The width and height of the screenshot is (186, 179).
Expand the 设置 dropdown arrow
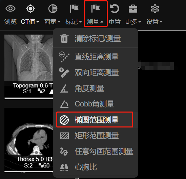click(161, 22)
